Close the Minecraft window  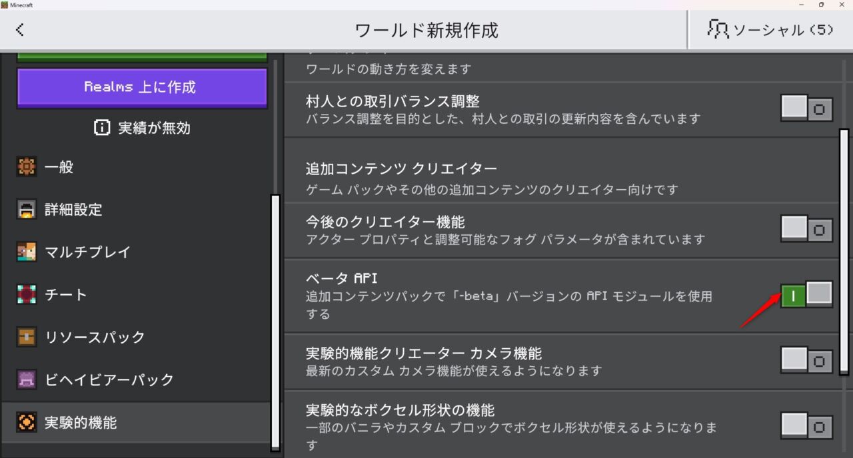pos(842,5)
